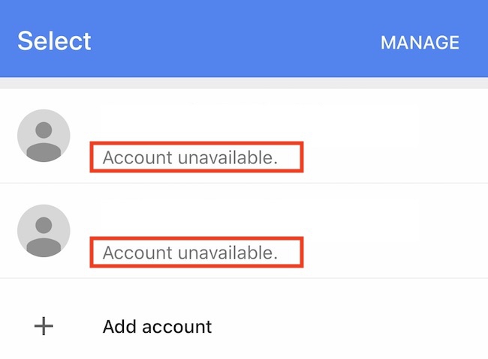Select the first account's gray avatar icon
Screen dimensions: 488x359
(x=44, y=136)
